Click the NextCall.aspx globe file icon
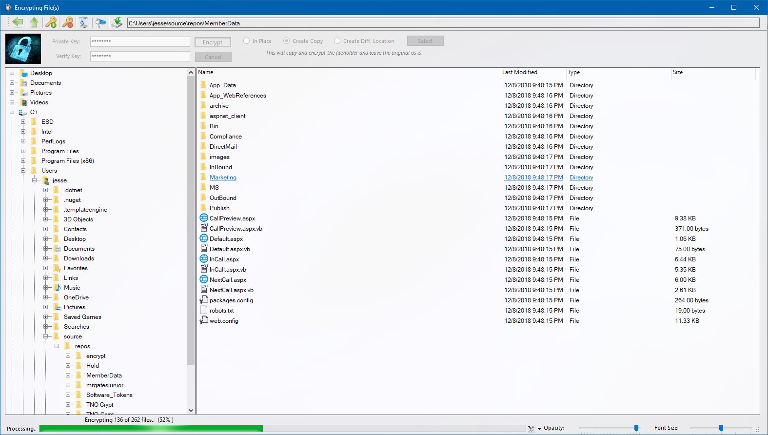Screen dimensions: 768x435 (x=204, y=279)
